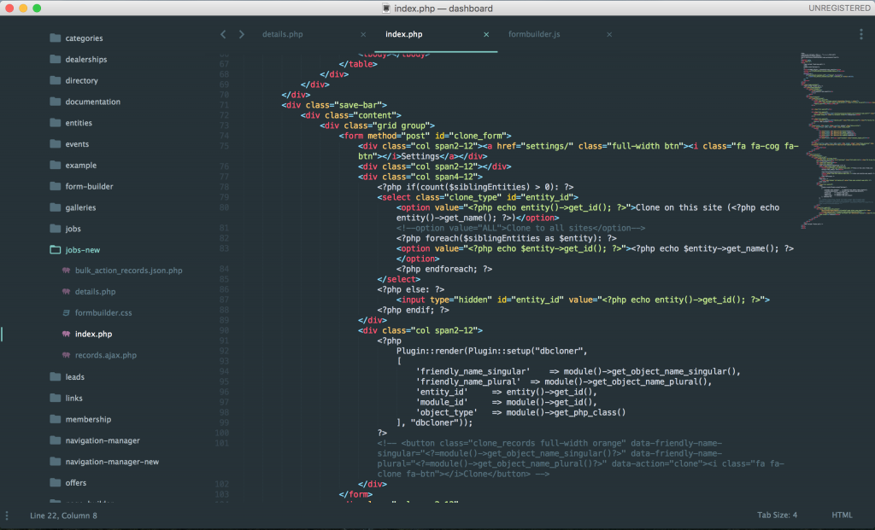Expand the form-builder folder in sidebar
The height and width of the screenshot is (530, 875).
89,187
